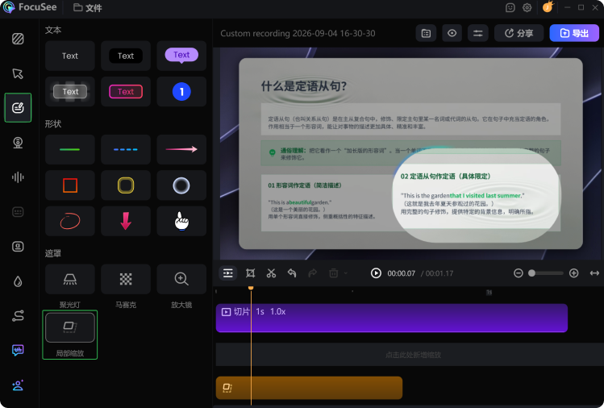Open the avatar user sidebar icon

pyautogui.click(x=18, y=385)
